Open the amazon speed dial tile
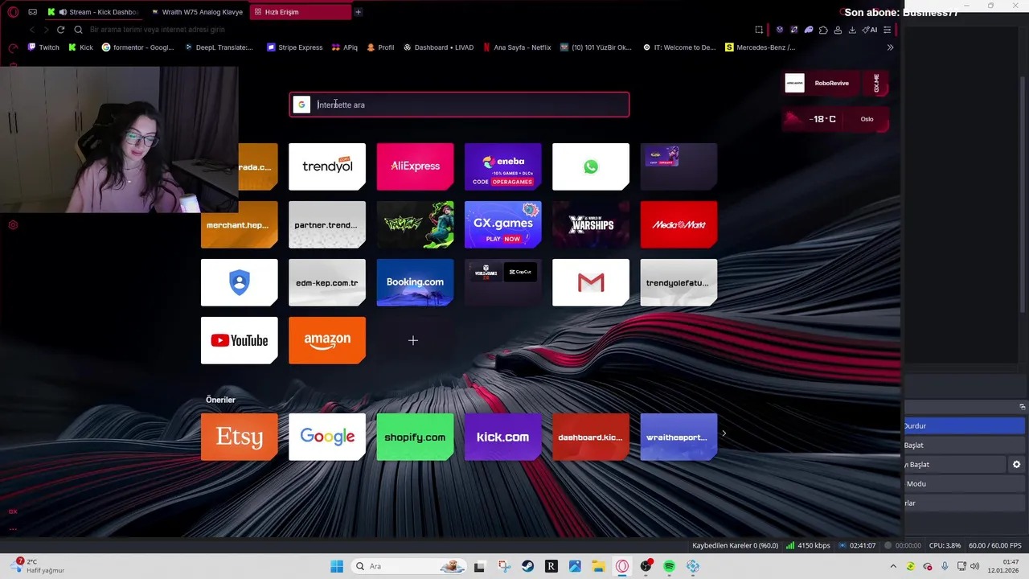Viewport: 1029px width, 579px height. (x=327, y=340)
